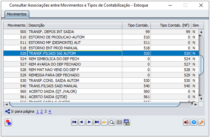Image resolution: width=210 pixels, height=137 pixels.
Task: Select row ESTORNO ENT PROD MANUAL
Action: click(x=101, y=48)
